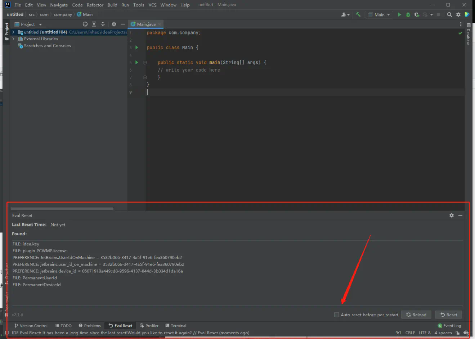Viewport: 475px width, 339px height.
Task: Run Main with Coverage icon
Action: point(417,15)
